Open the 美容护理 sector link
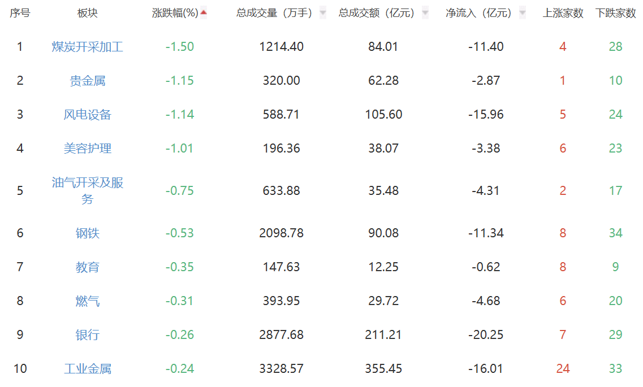Screen dimensions: 643x387 (x=87, y=149)
